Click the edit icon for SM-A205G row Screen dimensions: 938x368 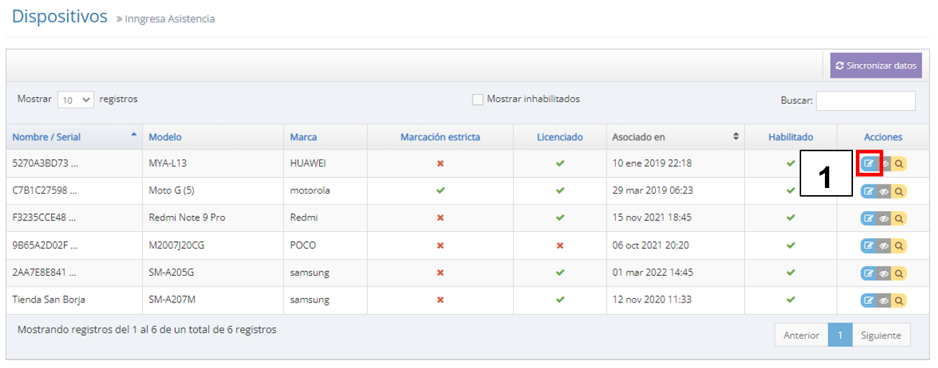tap(869, 273)
